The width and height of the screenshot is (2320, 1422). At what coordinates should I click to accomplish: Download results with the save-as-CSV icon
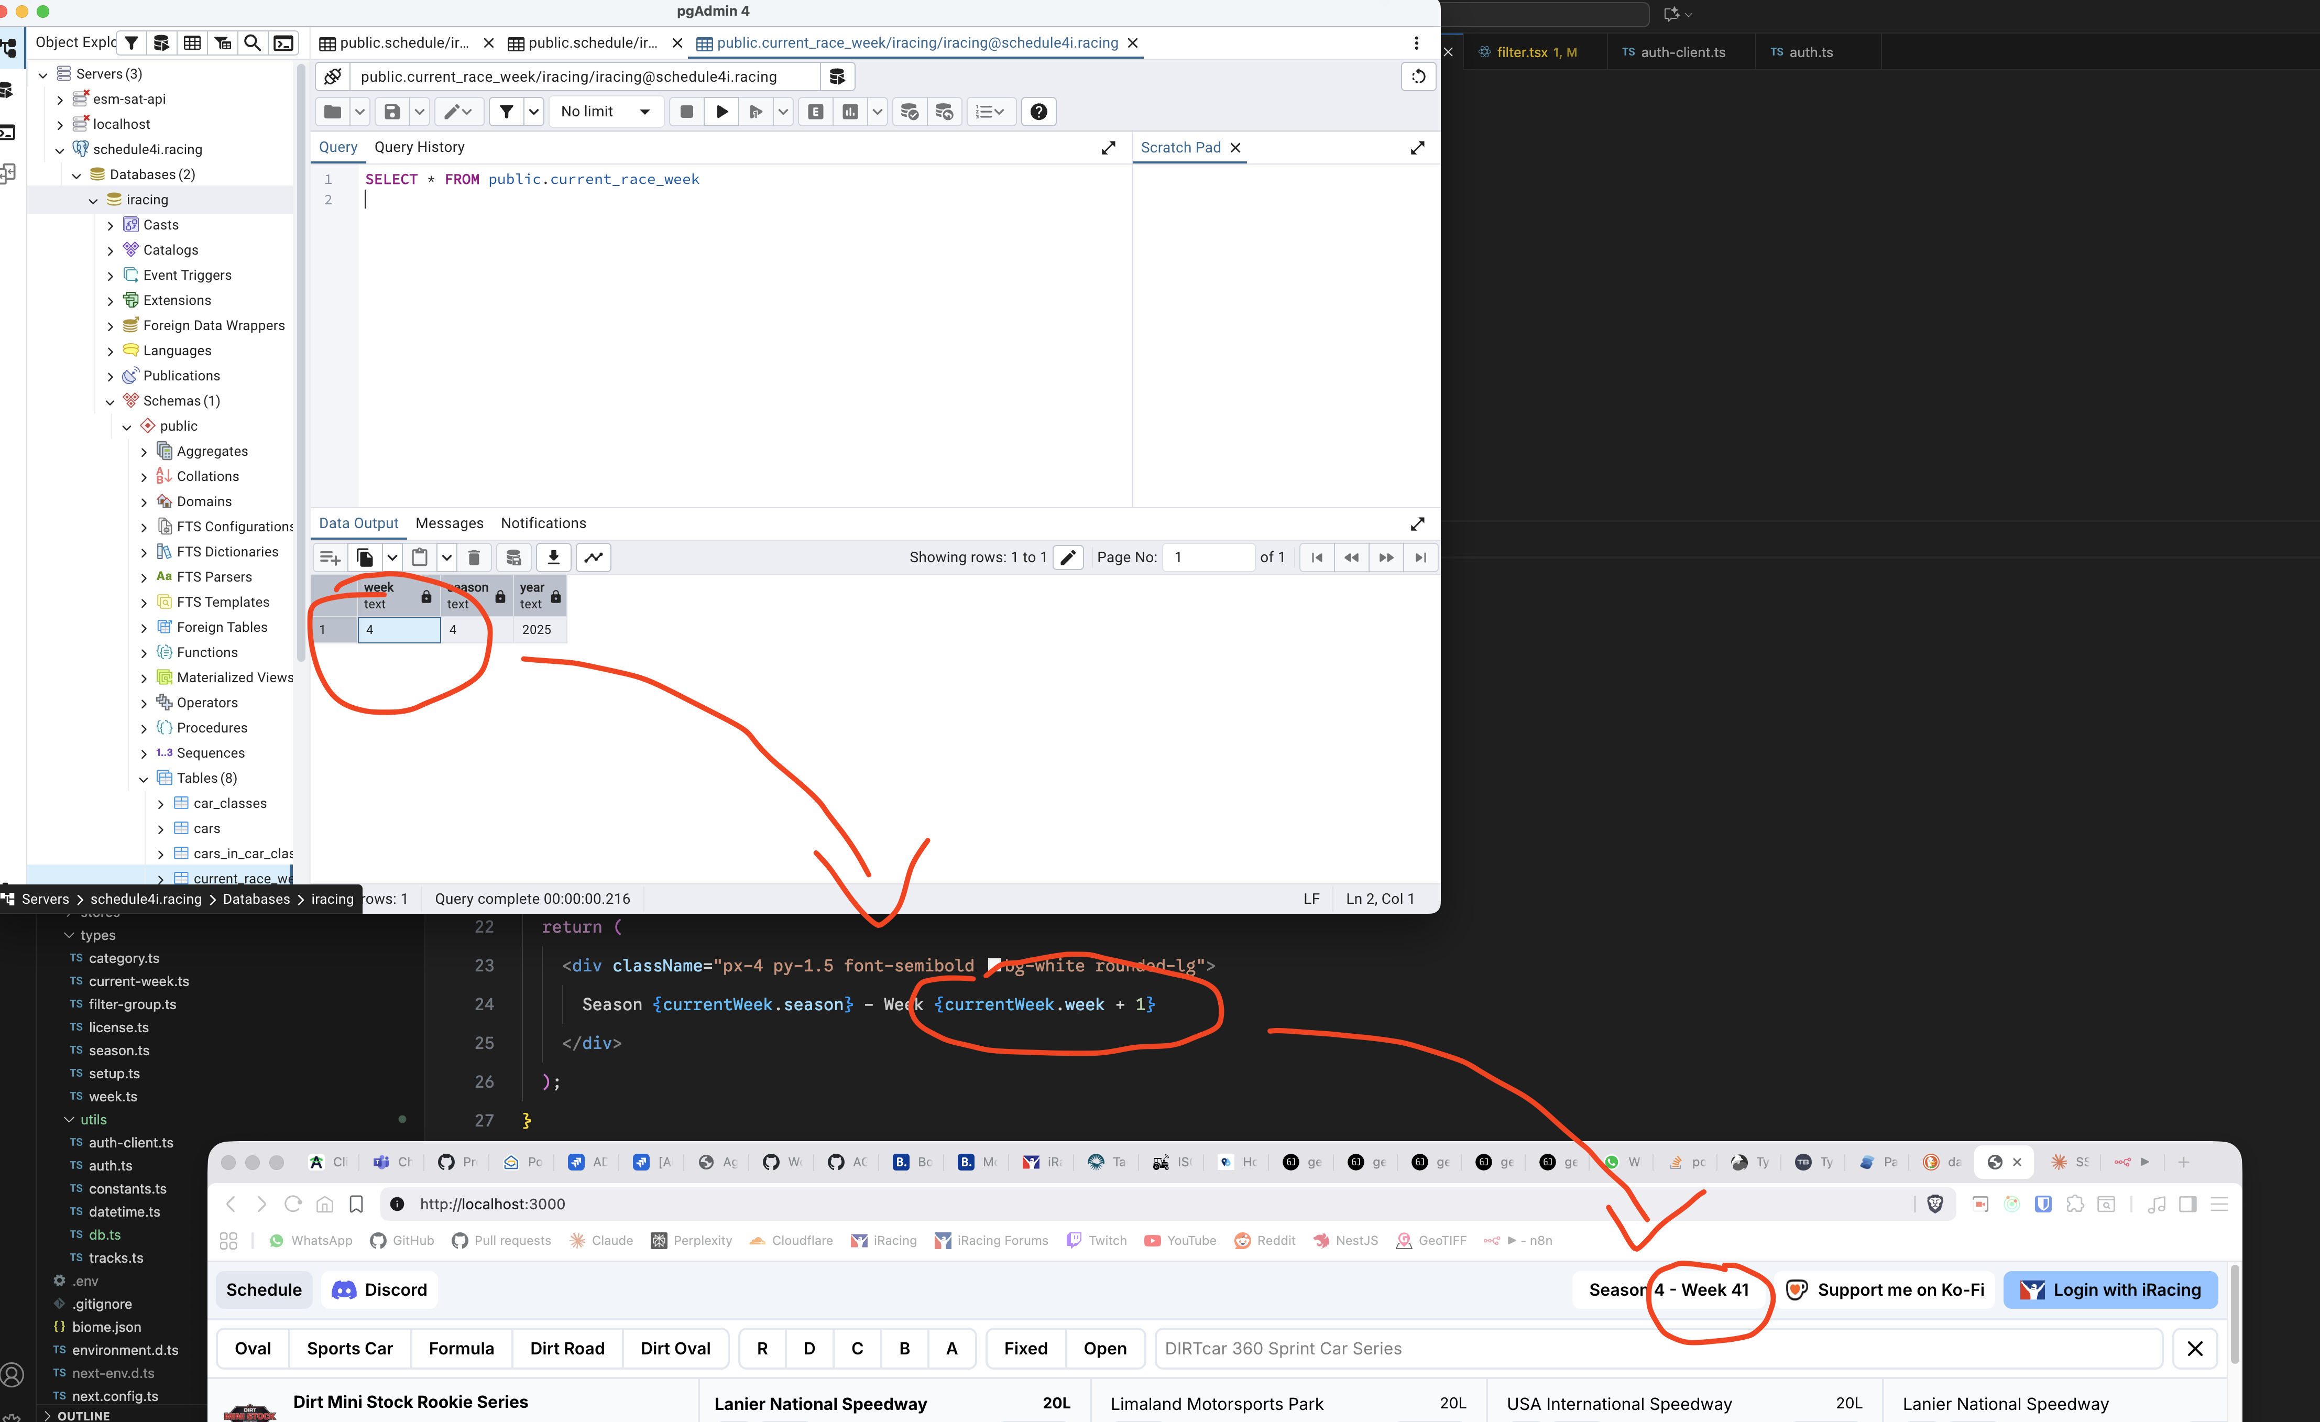point(554,557)
